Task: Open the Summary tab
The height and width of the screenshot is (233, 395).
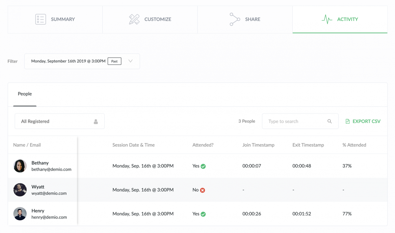Action: [55, 19]
